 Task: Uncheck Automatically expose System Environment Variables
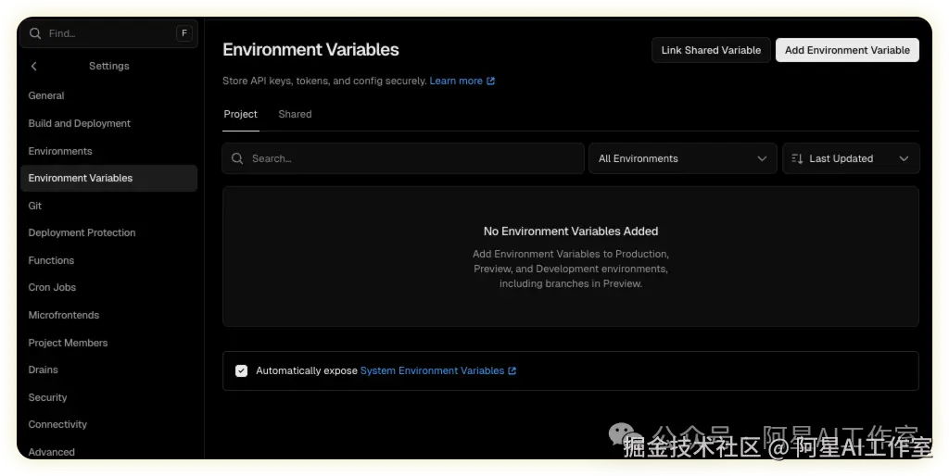click(x=242, y=370)
